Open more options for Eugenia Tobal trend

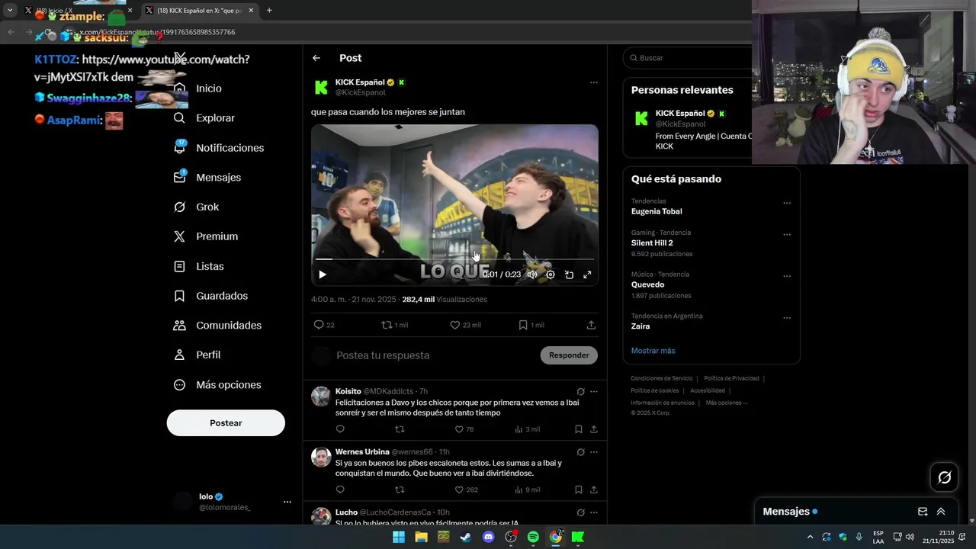coord(787,203)
